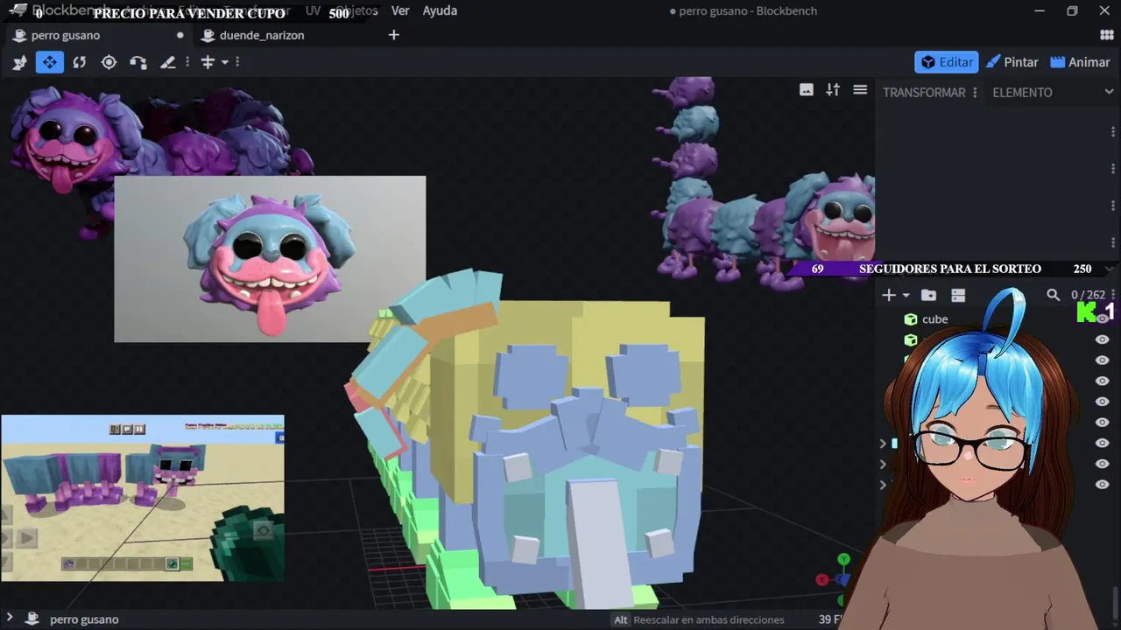
Task: Select the Pivot tool
Action: tap(109, 62)
